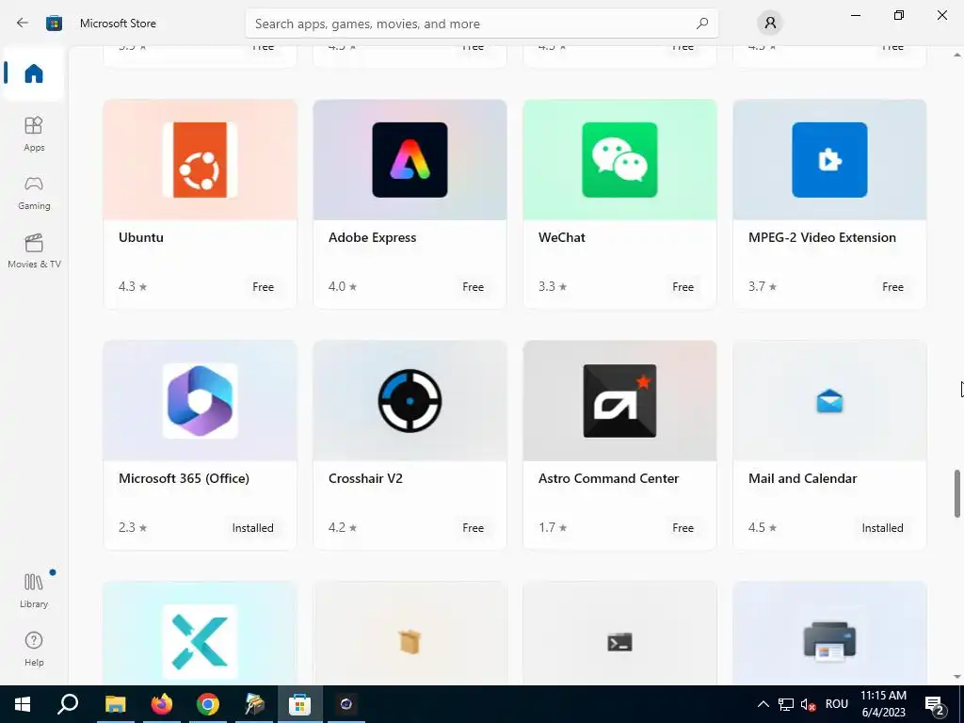
Task: Open the printer app icon
Action: tap(829, 642)
